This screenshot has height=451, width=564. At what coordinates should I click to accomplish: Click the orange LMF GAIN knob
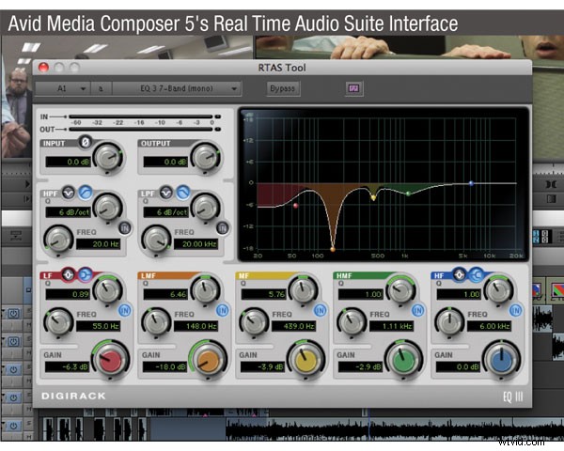209,360
